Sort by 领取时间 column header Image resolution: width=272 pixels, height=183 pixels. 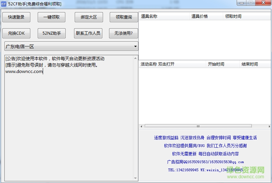(x=247, y=16)
